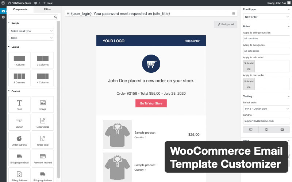Add the Image component
This screenshot has height=182, width=292.
[43, 104]
